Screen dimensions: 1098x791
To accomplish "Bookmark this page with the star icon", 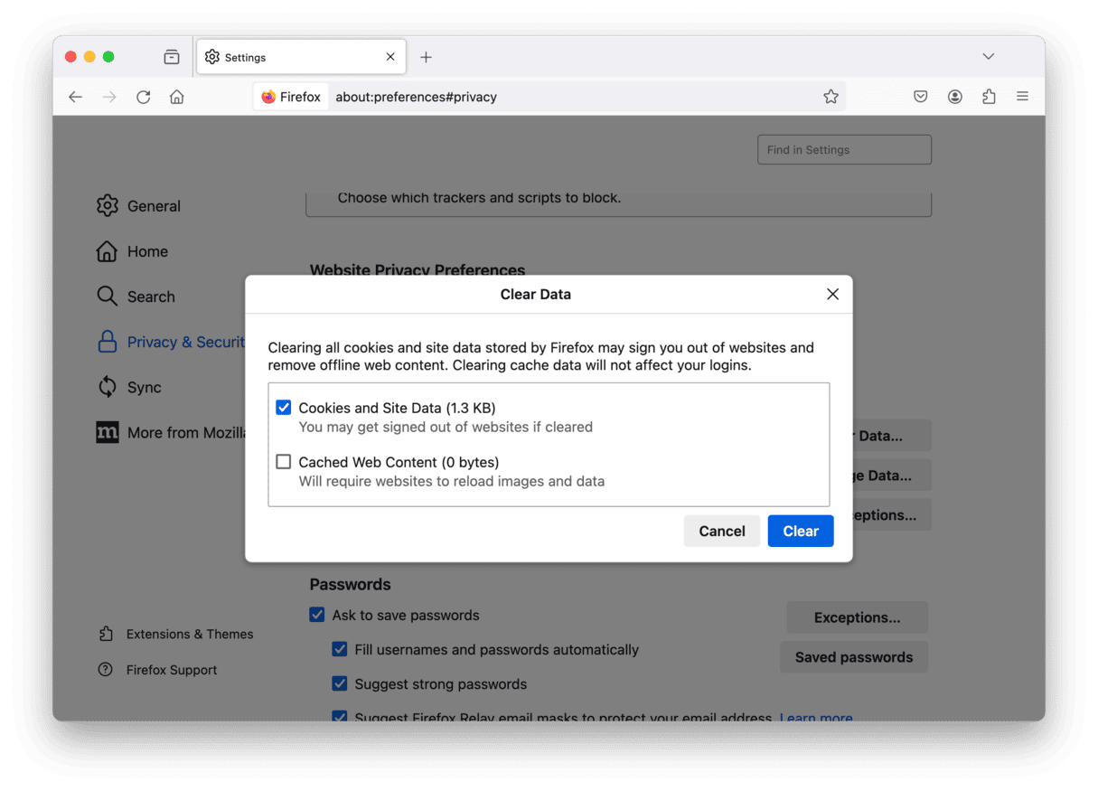I will 831,97.
